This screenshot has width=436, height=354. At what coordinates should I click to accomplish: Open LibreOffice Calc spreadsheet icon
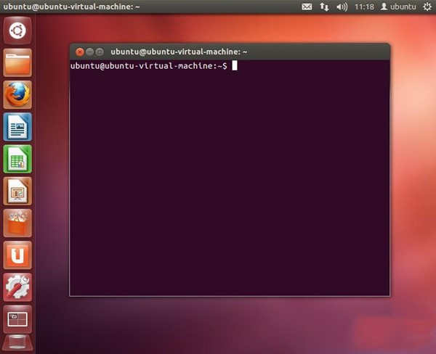tap(17, 158)
